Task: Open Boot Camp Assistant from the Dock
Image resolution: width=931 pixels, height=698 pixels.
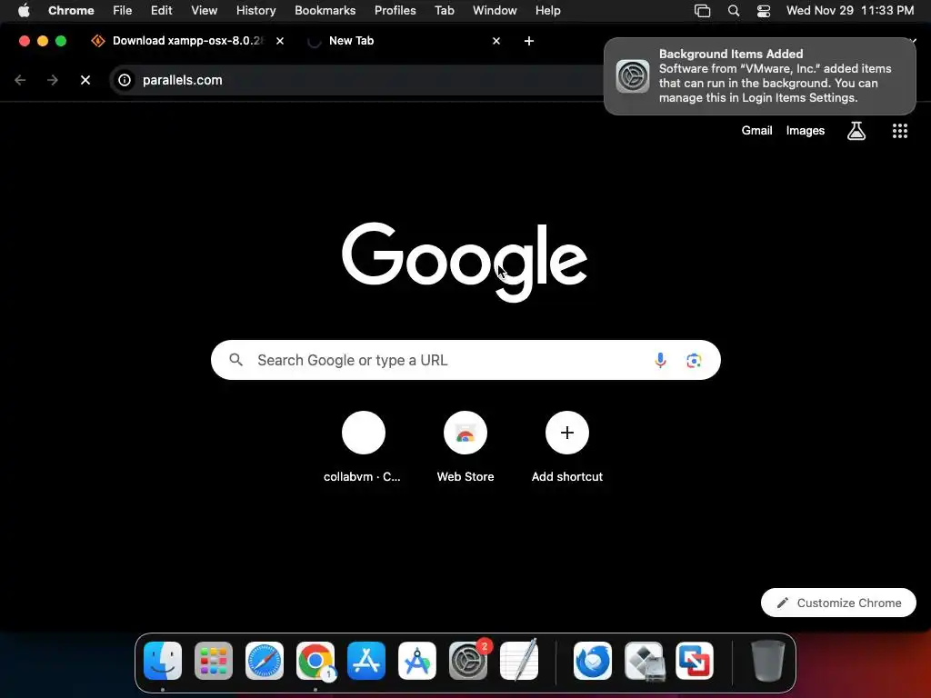Action: 644,660
